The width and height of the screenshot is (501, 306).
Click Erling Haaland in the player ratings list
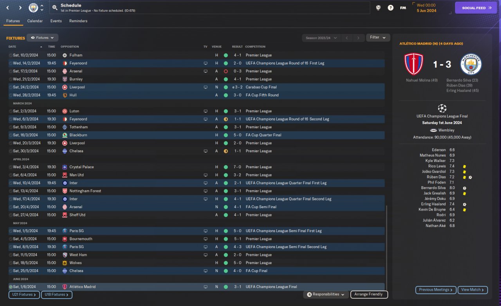coord(433,204)
